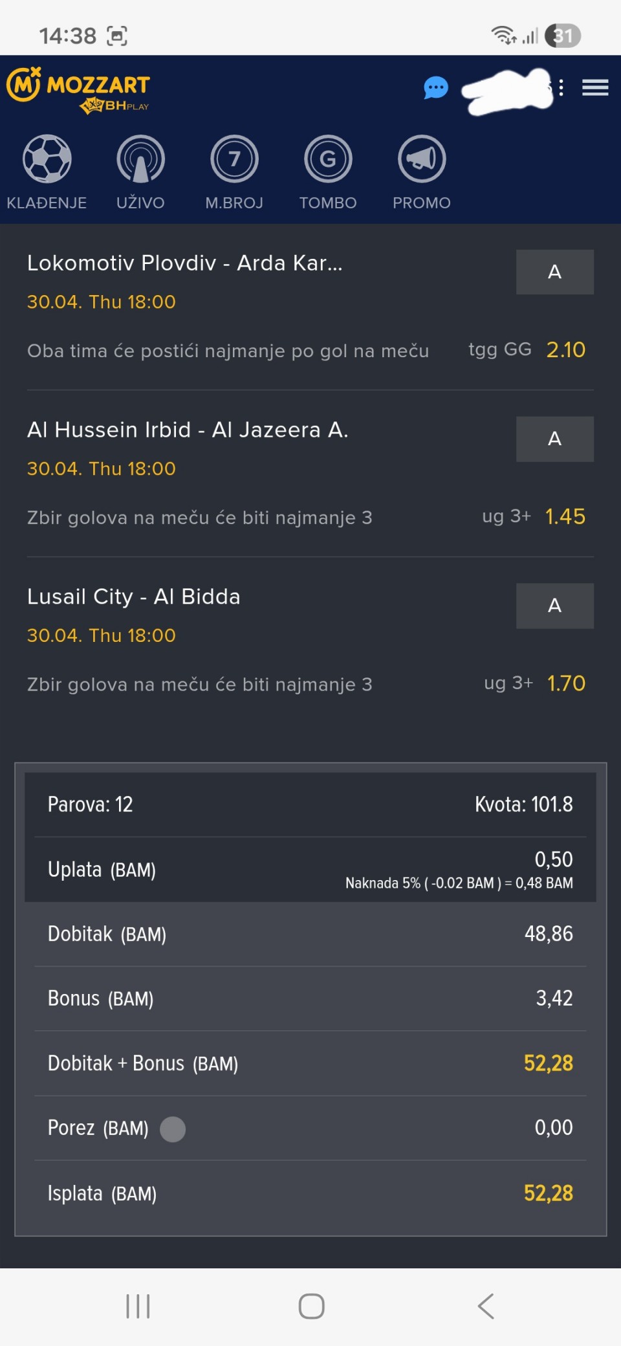Image resolution: width=621 pixels, height=1346 pixels.
Task: Open the Android recent apps button
Action: click(138, 1306)
